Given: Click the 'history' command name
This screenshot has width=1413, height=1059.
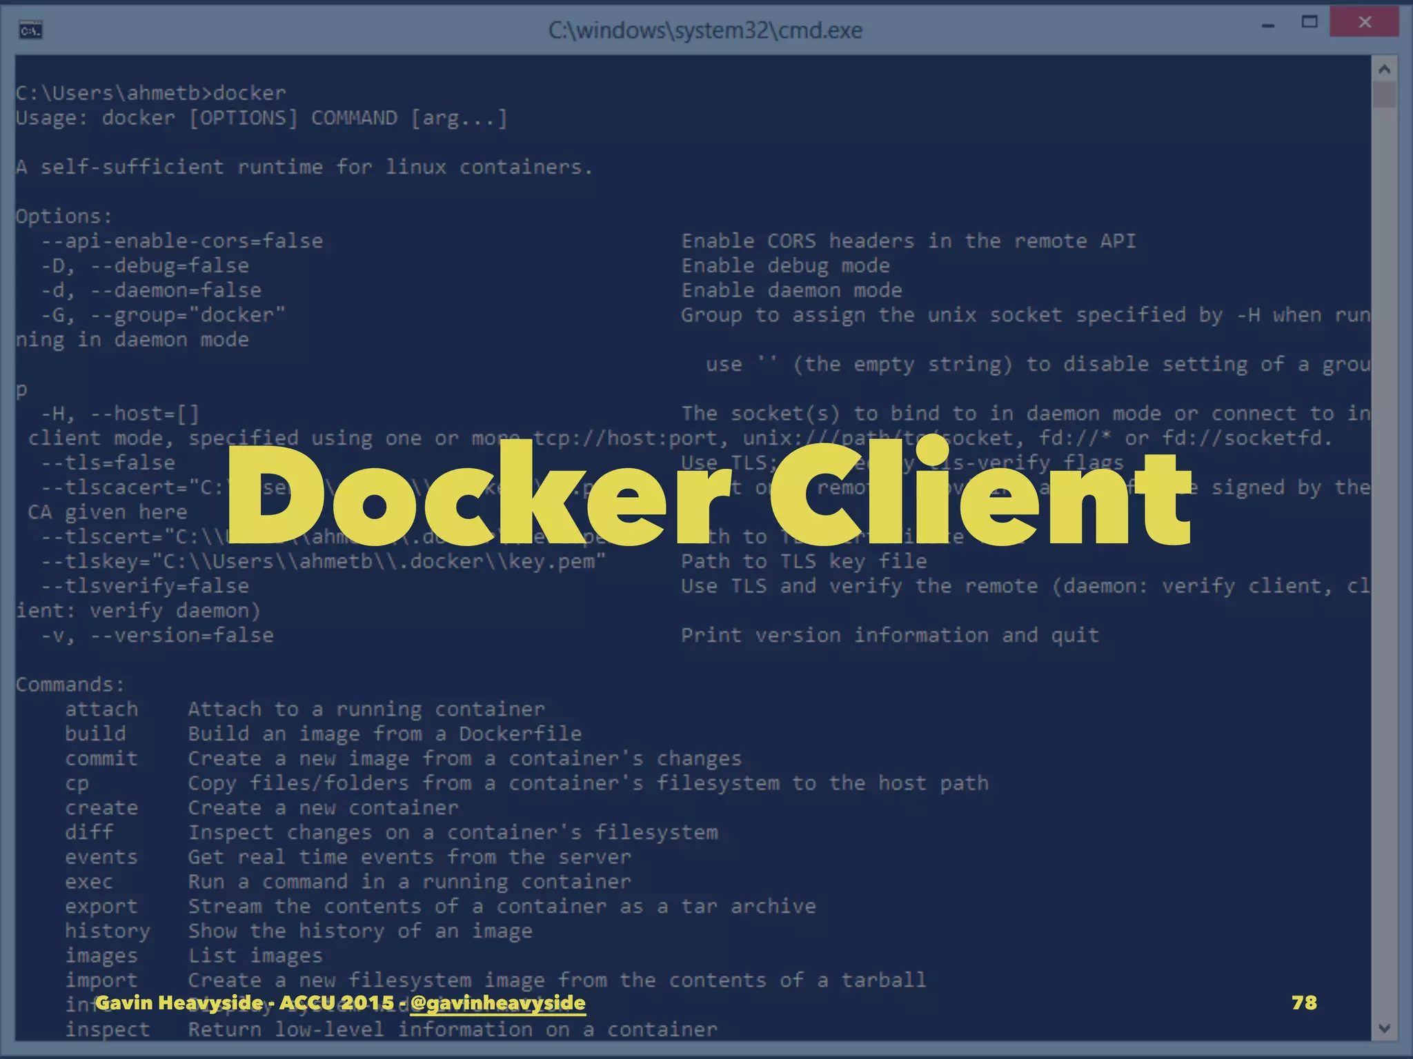Looking at the screenshot, I should pyautogui.click(x=108, y=931).
